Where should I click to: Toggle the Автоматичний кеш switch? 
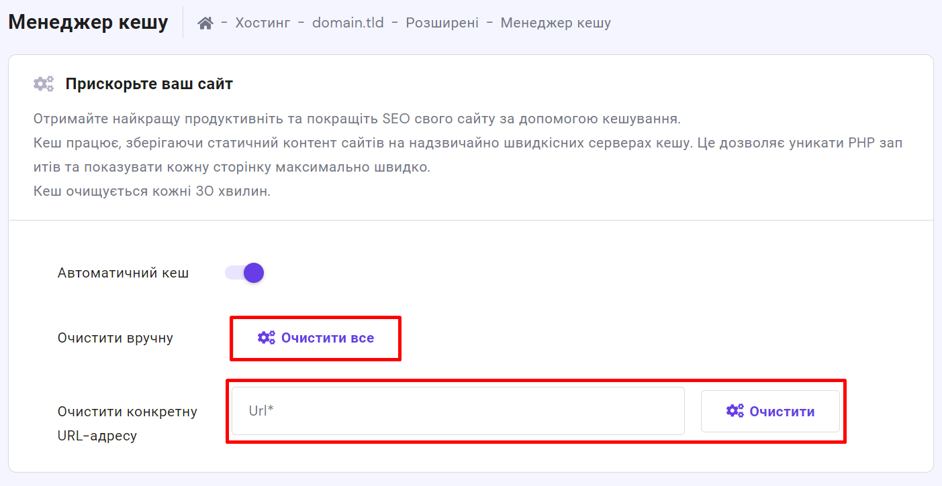coord(245,273)
